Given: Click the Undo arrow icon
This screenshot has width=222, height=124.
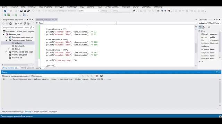Looking at the screenshot, I should click(33, 11).
